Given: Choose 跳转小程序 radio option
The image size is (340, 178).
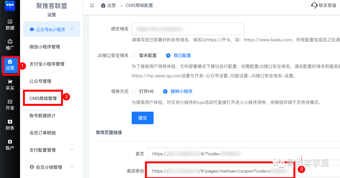Looking at the screenshot, I should click(165, 91).
